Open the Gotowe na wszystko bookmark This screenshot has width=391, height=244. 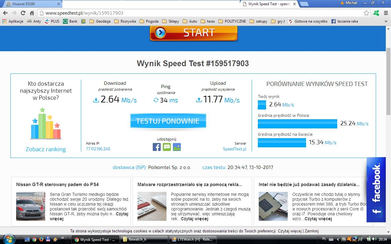coord(308,21)
